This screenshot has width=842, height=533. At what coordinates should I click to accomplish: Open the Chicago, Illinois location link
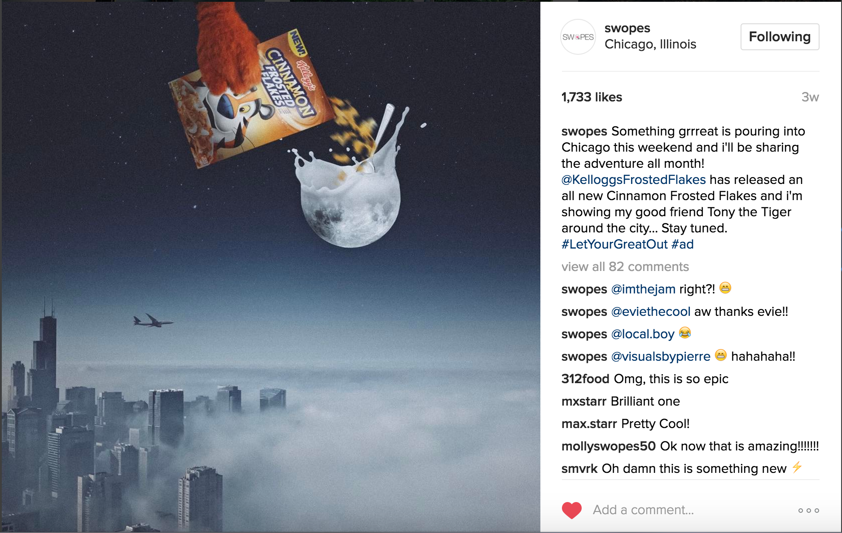click(650, 44)
